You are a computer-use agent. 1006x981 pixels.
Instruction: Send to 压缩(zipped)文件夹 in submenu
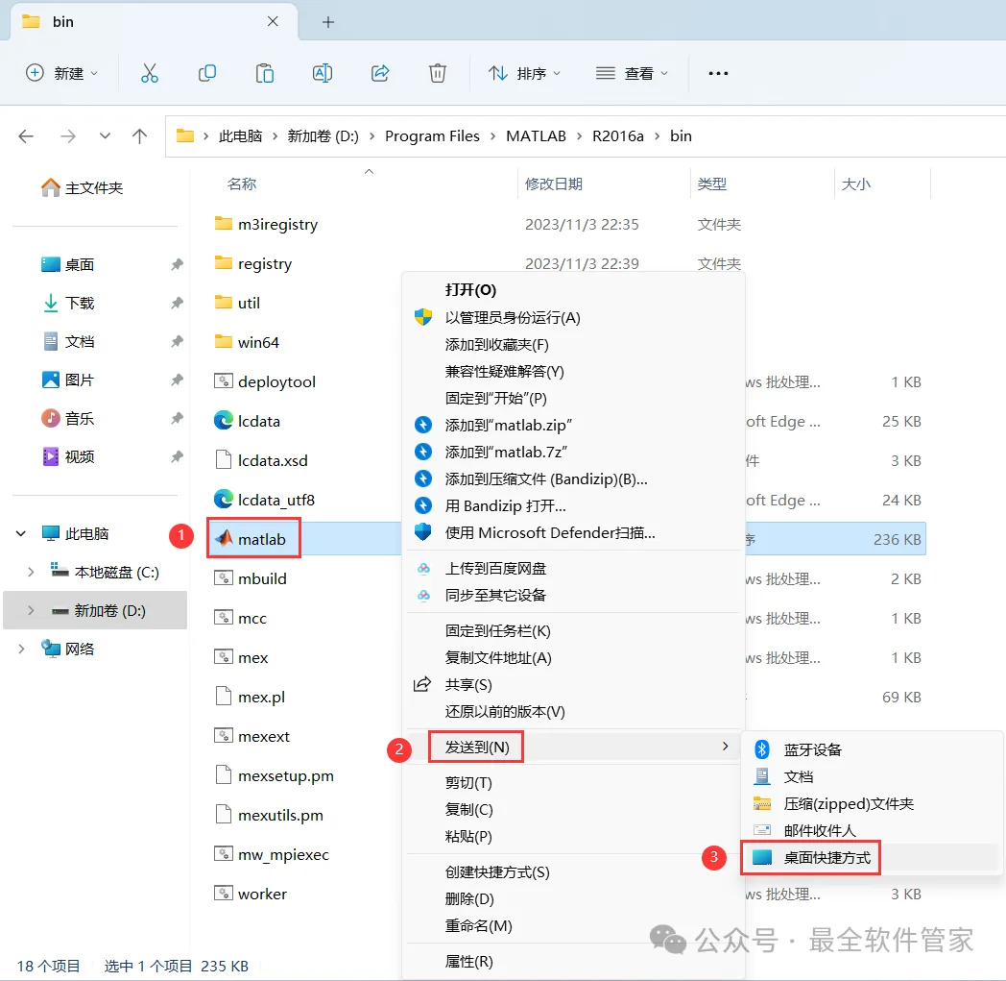(x=849, y=803)
